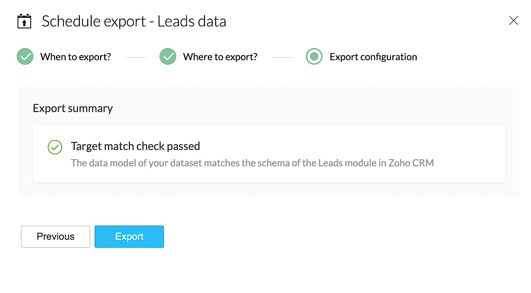The width and height of the screenshot is (531, 293).
Task: Go to the Where to export step
Action: pyautogui.click(x=220, y=57)
